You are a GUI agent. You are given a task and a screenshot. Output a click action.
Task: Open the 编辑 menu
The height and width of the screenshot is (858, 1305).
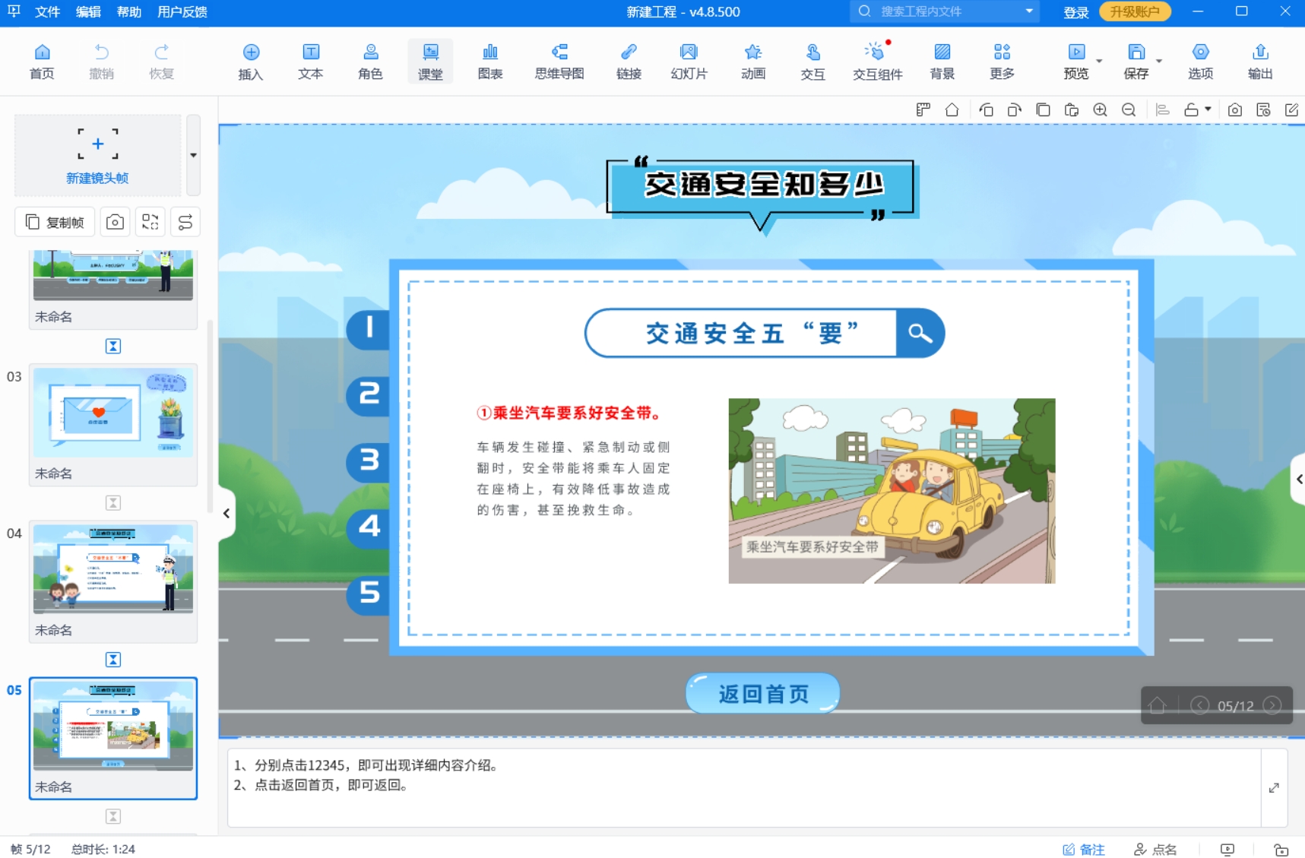[88, 11]
